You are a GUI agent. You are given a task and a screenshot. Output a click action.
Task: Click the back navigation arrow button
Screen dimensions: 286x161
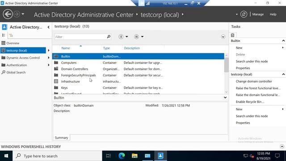(8, 14)
